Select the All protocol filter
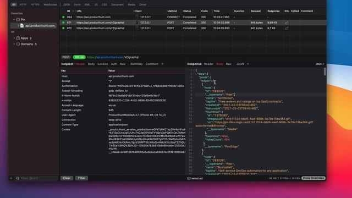The image size is (352, 198). click(14, 4)
